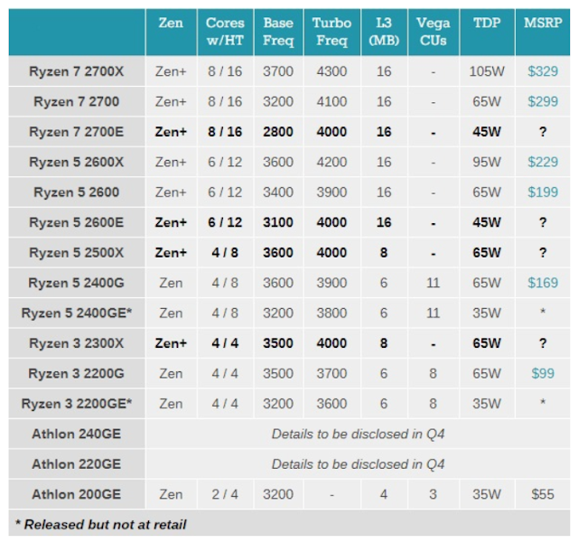Click the 4 / 4 cores value of Ryzen 3 2300X
578x543 pixels.
pyautogui.click(x=225, y=343)
